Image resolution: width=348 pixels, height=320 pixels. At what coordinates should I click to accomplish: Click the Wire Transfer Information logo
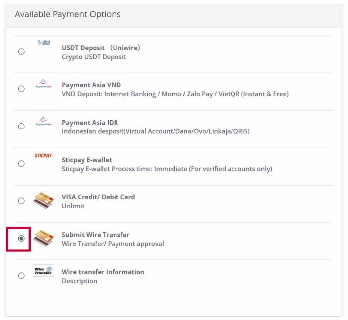(43, 271)
